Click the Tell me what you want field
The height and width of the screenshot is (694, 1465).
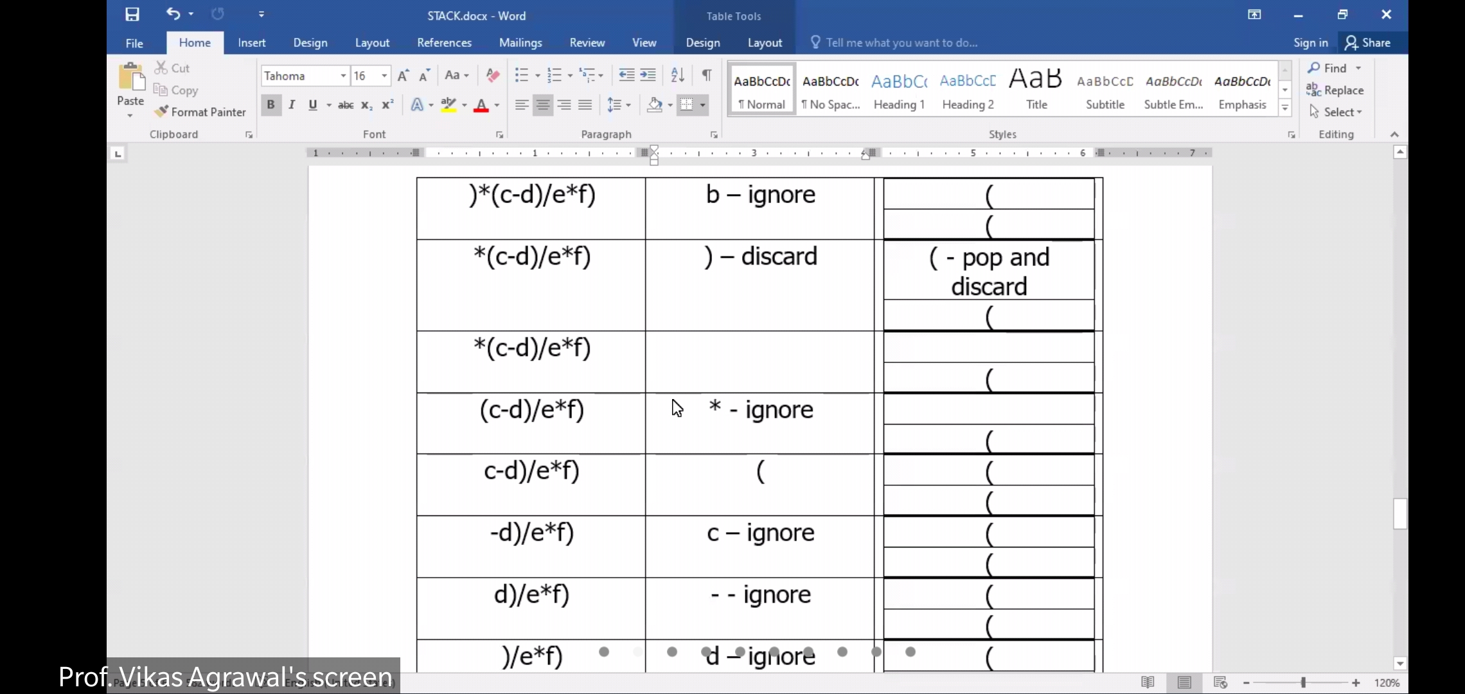point(901,42)
